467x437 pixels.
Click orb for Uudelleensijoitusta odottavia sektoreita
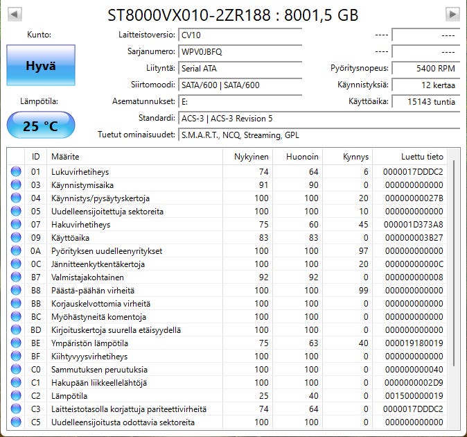coord(16,422)
